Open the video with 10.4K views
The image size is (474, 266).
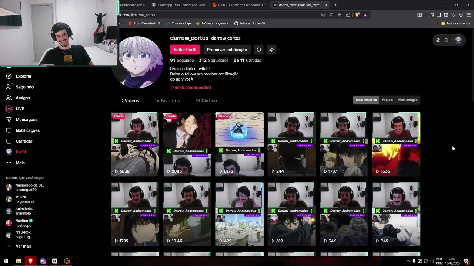(x=187, y=214)
